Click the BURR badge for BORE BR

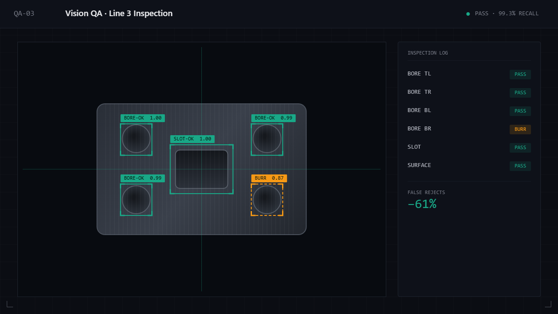[x=520, y=130]
